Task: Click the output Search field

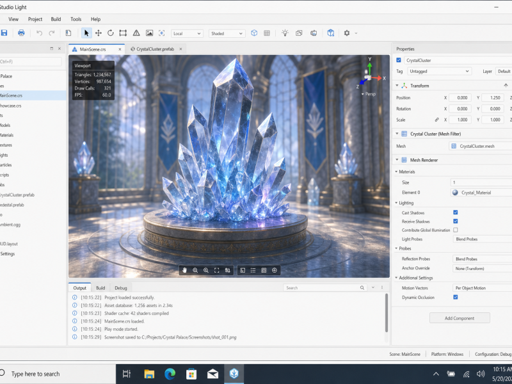Action: coord(325,287)
